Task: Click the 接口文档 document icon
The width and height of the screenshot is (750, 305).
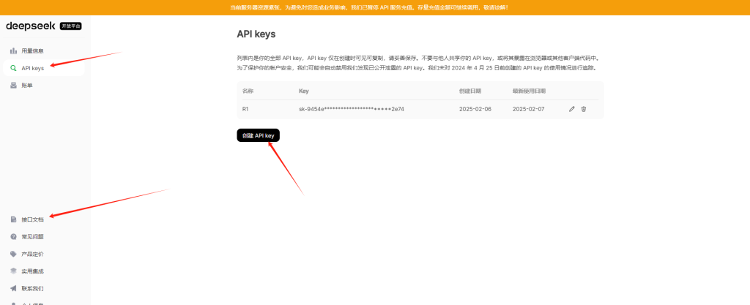Action: (14, 219)
